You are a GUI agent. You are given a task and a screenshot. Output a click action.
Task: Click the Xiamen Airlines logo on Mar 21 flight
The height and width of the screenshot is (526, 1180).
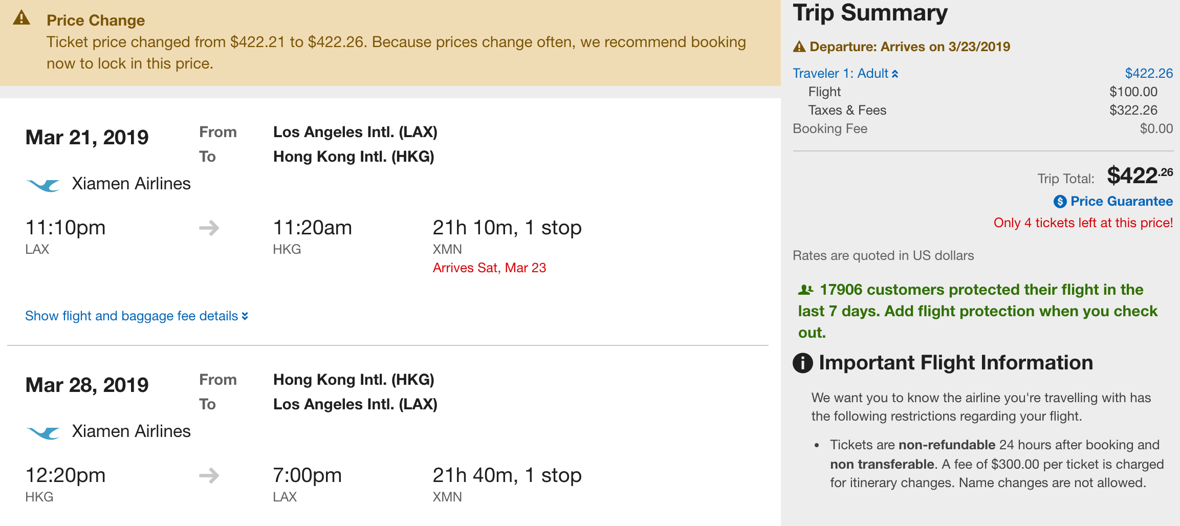(x=43, y=185)
